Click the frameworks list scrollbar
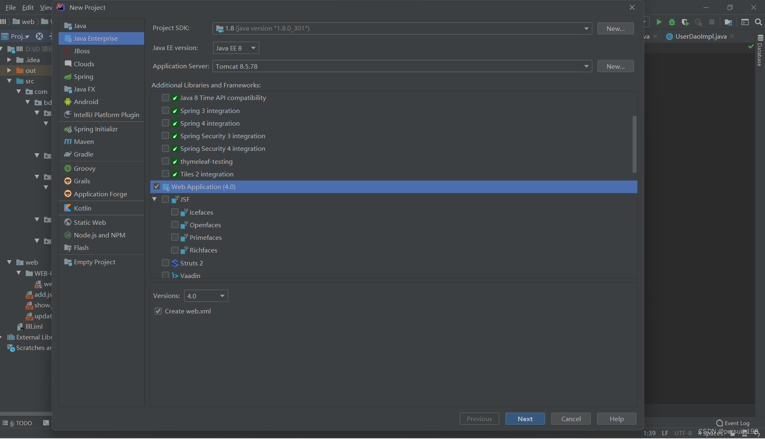Image resolution: width=765 pixels, height=439 pixels. pos(635,144)
